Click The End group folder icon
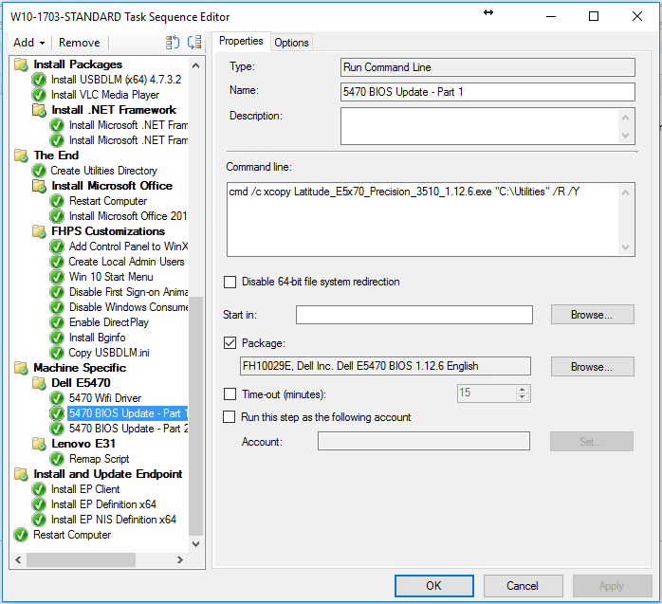 (x=21, y=156)
